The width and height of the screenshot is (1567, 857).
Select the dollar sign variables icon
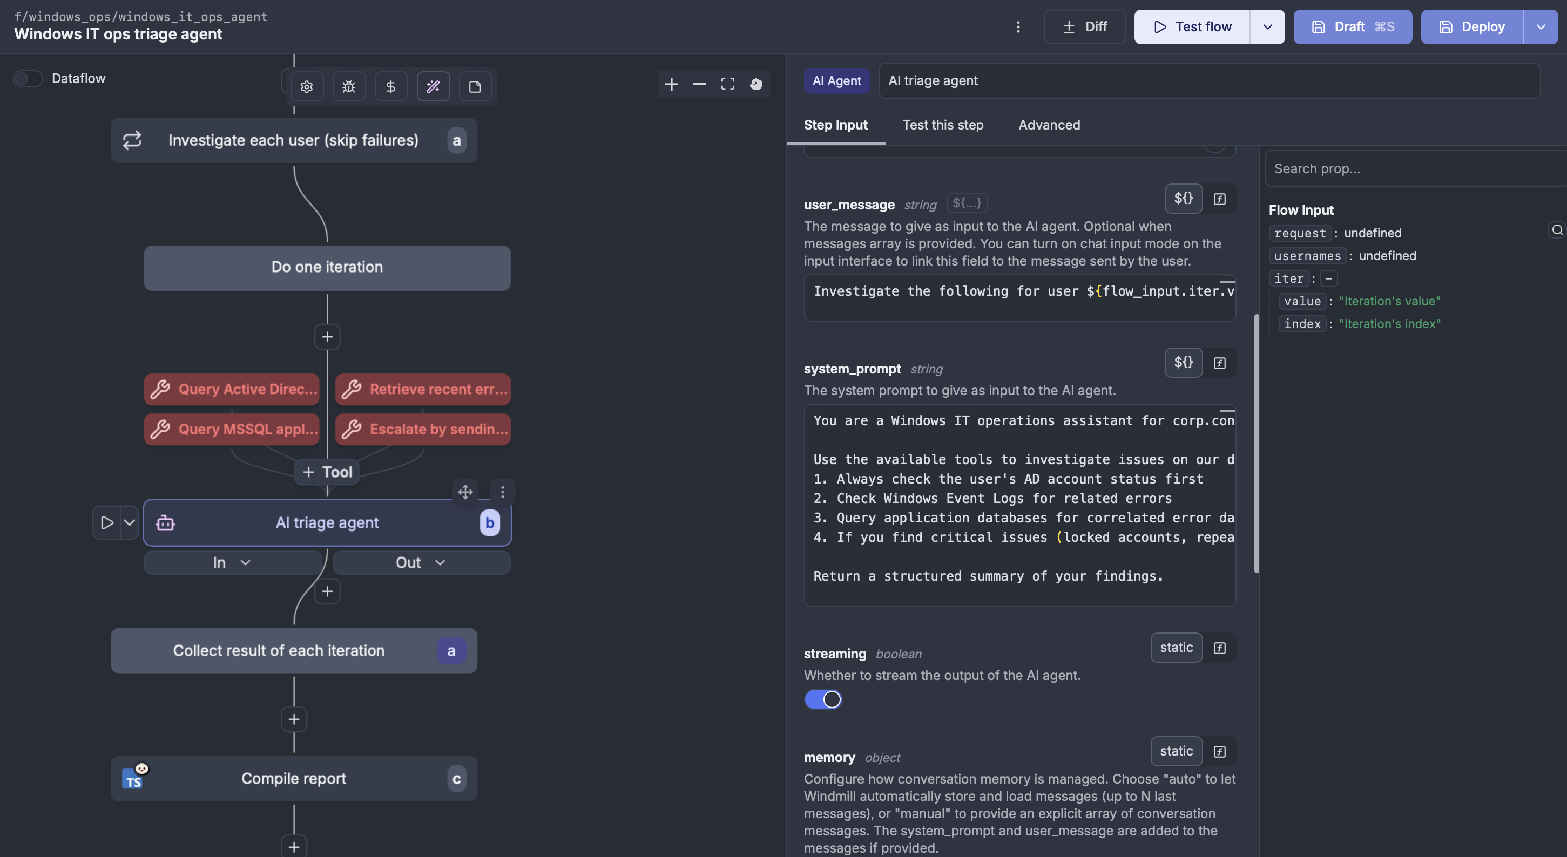[391, 86]
